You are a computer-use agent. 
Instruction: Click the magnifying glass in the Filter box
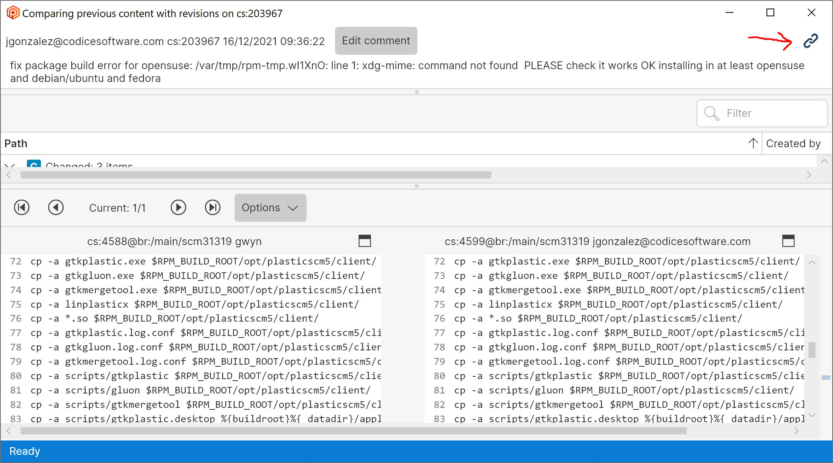click(712, 113)
